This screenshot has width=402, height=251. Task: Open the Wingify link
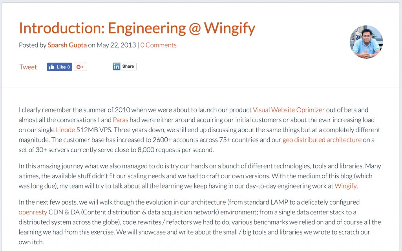click(346, 186)
